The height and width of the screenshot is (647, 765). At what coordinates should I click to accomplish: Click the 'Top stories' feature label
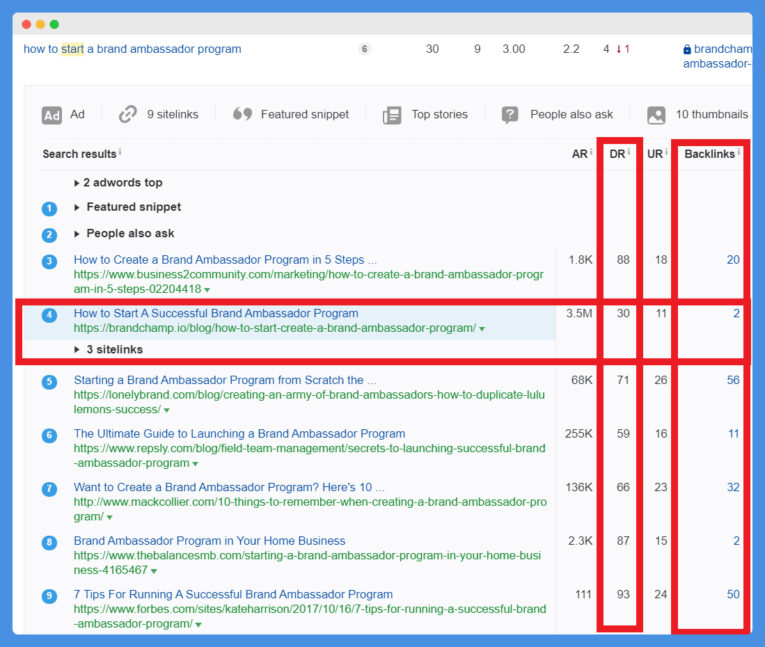click(440, 115)
